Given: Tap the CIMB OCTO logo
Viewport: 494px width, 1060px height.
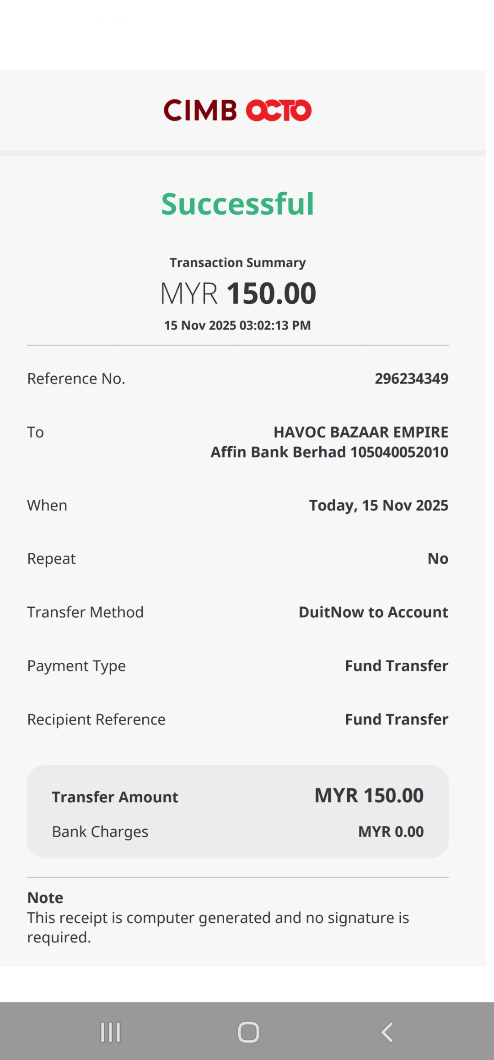Looking at the screenshot, I should pyautogui.click(x=238, y=110).
